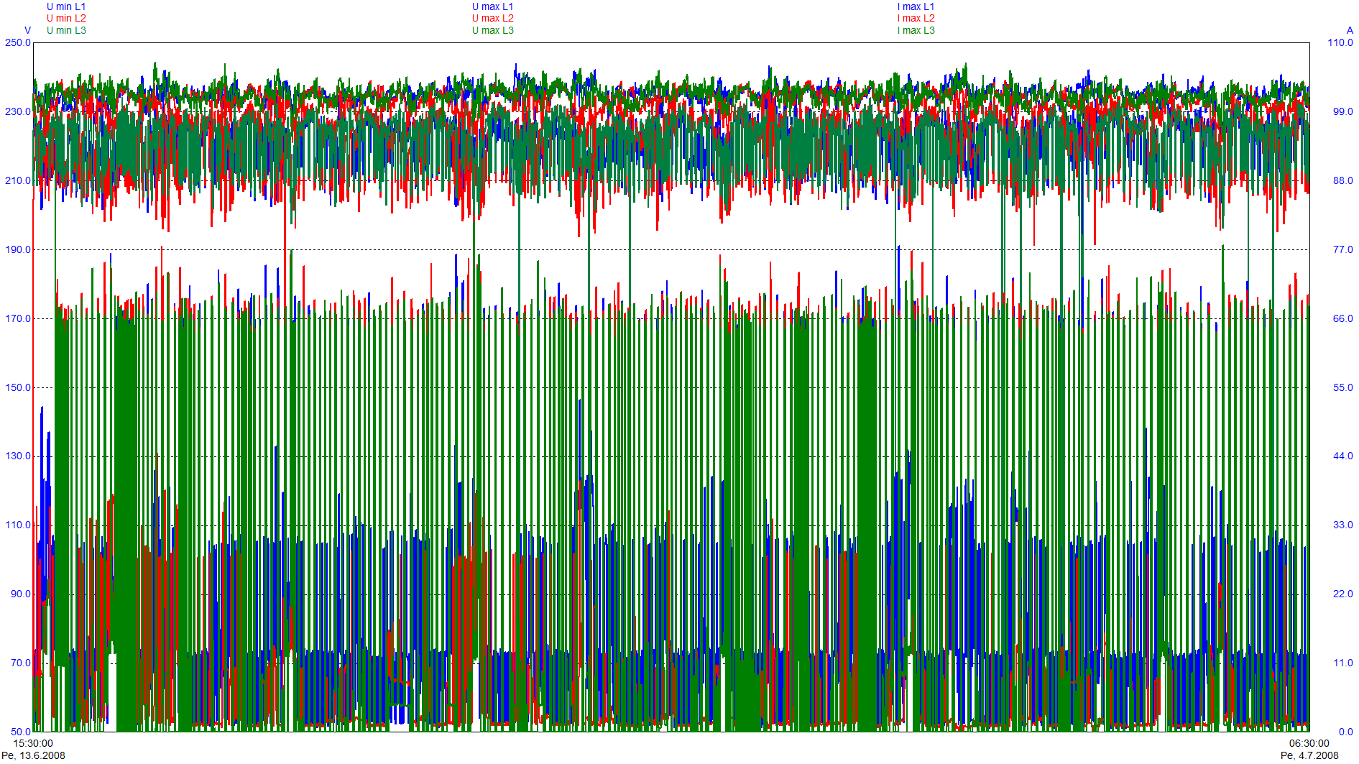1359x764 pixels.
Task: Click the 'Pe, 4.7.2008' end date label
Action: [x=1309, y=755]
